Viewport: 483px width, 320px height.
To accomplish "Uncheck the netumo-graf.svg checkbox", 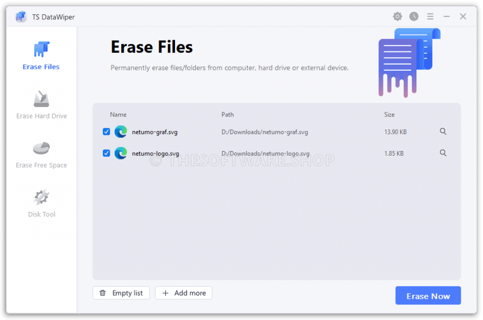I will [x=106, y=132].
